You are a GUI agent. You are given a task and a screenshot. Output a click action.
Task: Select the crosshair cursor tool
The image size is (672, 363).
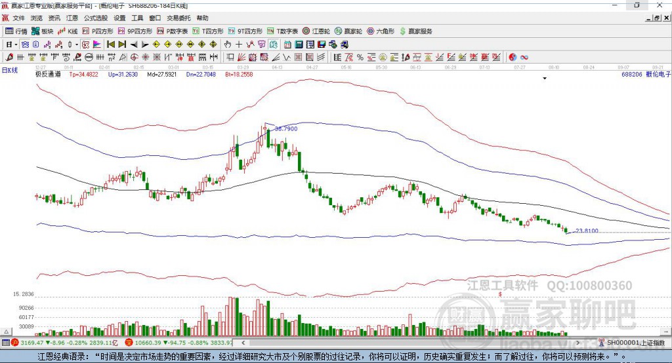(x=239, y=45)
